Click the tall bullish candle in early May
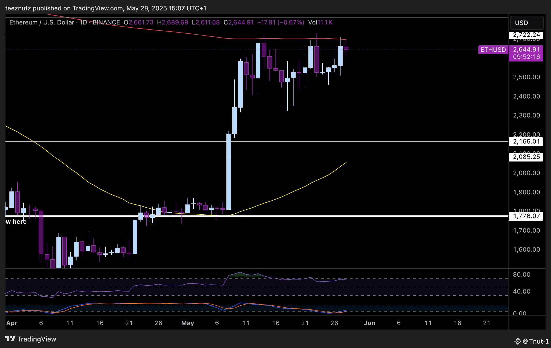This screenshot has width=551, height=348. [x=229, y=172]
